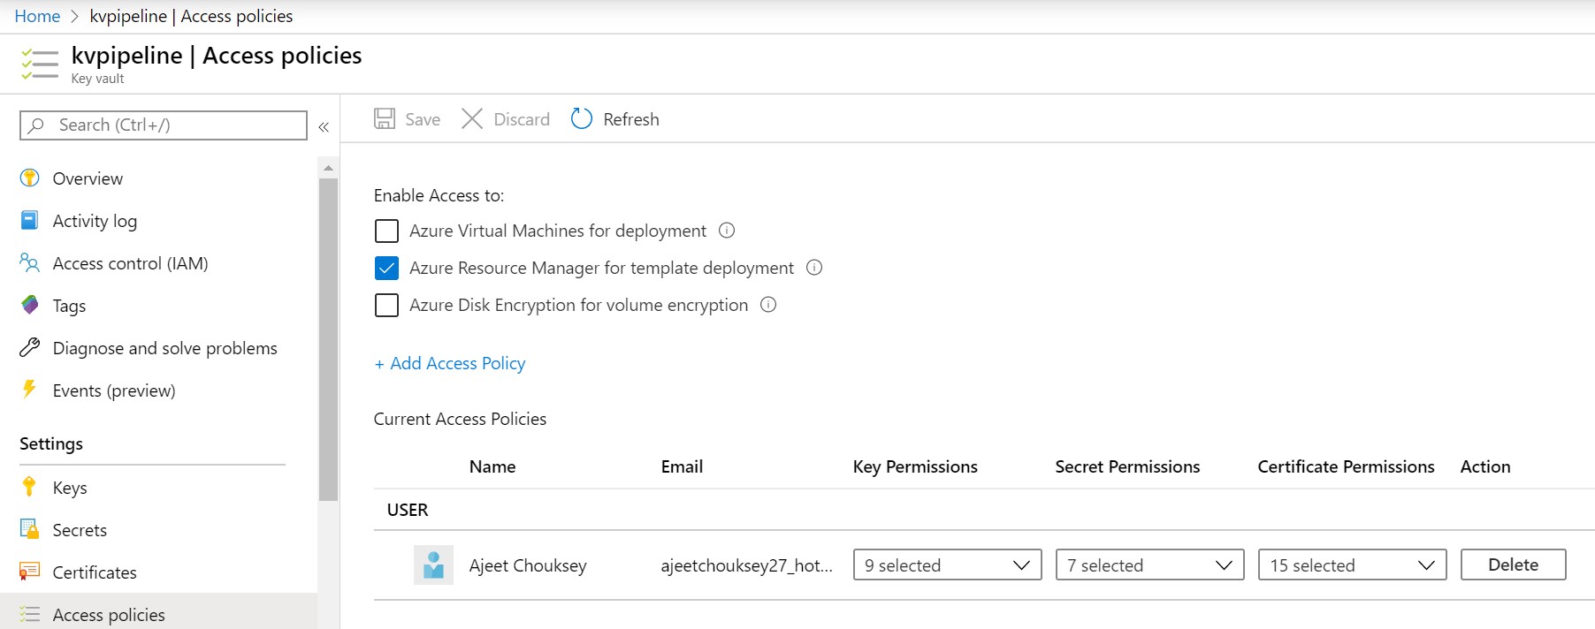Delete Ajeet Chouksey's access policy
The height and width of the screenshot is (629, 1595).
(1513, 565)
